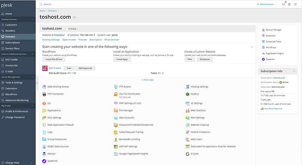Open the Speed Kit icon in tools list
Screen dimensions: 302x165
(x=44, y=161)
